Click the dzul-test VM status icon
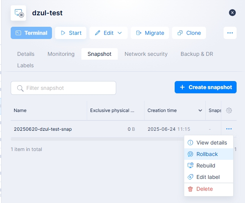Image resolution: width=245 pixels, height=203 pixels. pos(18,13)
